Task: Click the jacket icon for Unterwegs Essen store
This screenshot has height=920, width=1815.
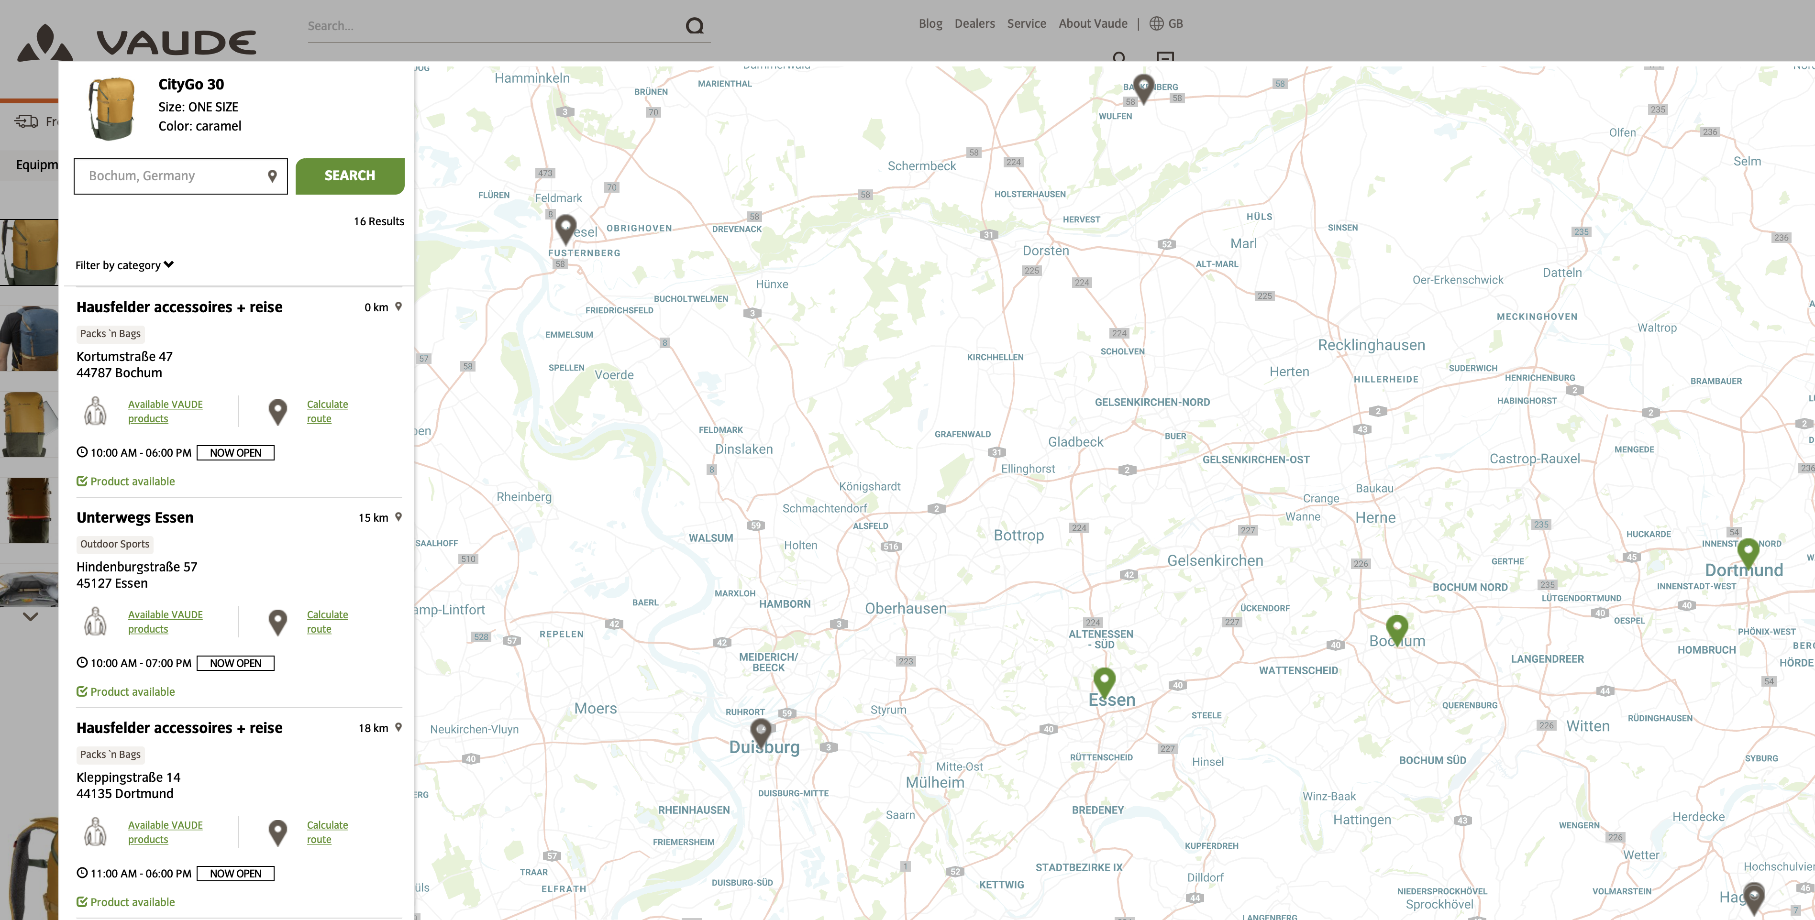Action: click(x=95, y=621)
